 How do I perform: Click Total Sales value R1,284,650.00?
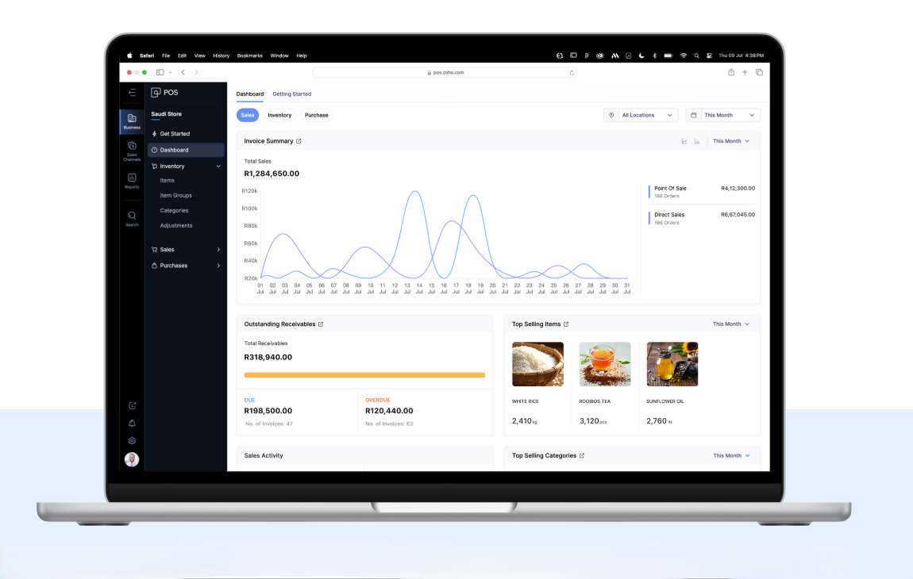(272, 174)
